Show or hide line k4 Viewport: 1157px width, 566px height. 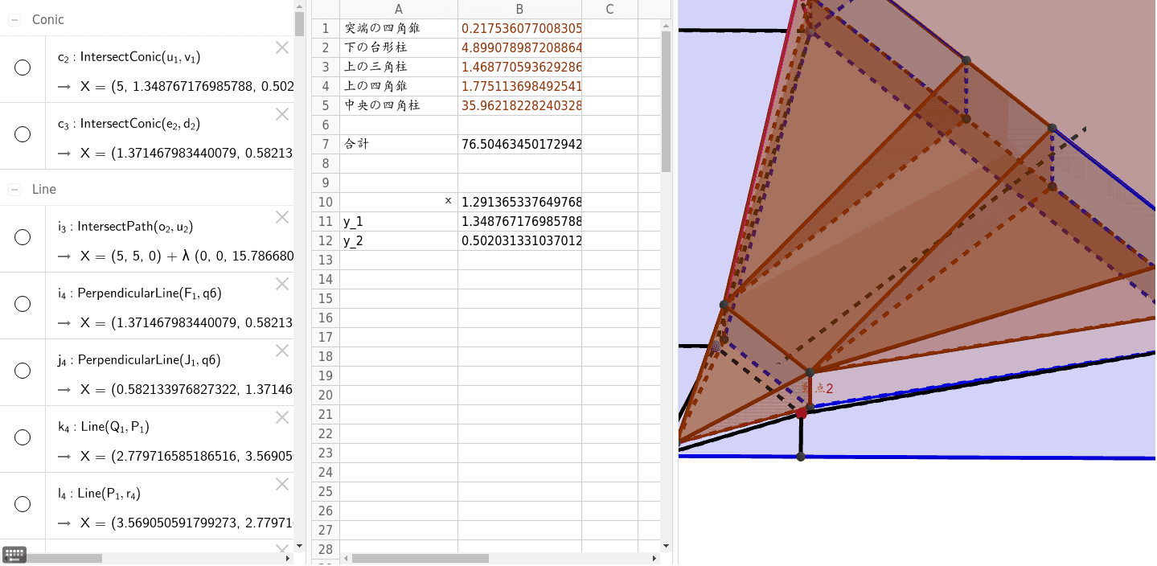click(x=23, y=437)
